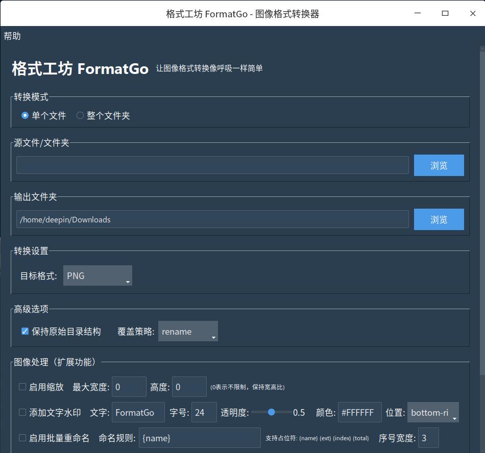This screenshot has width=485, height=453.
Task: Click the 透明度 slider handle
Action: point(271,412)
